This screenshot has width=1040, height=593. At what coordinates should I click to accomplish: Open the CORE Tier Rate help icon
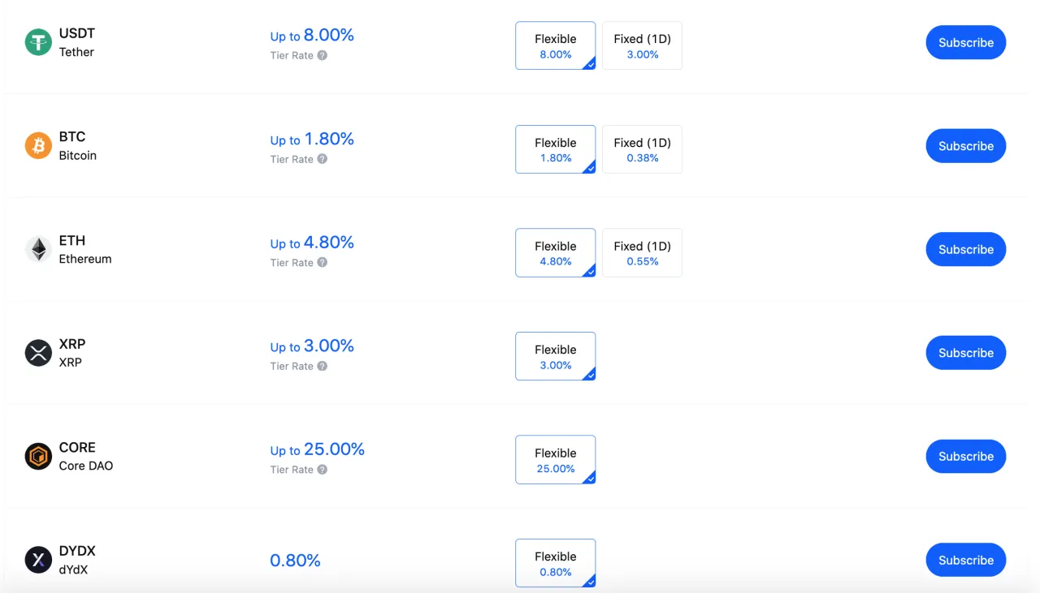click(323, 470)
